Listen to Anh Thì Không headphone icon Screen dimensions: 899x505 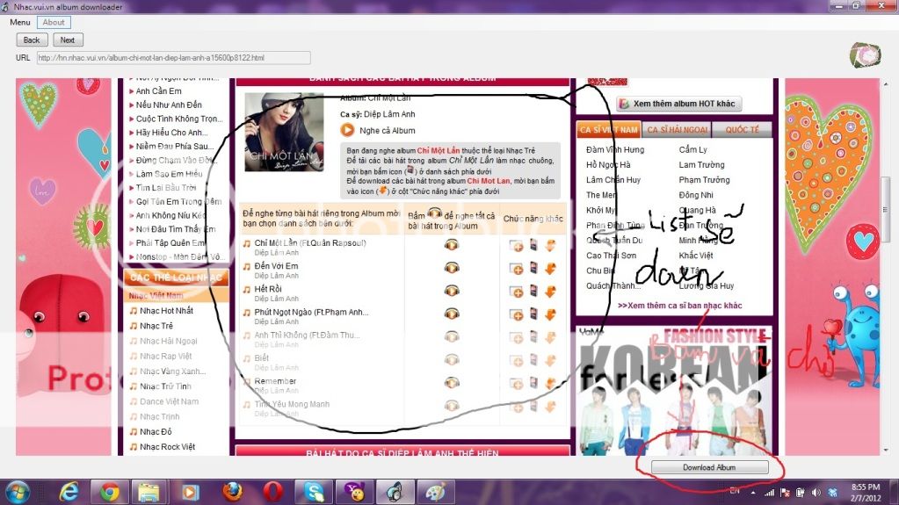[452, 336]
